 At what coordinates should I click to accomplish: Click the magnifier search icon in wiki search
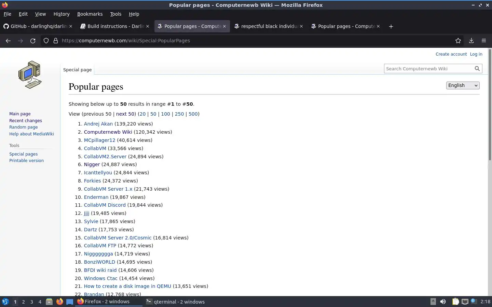477,69
